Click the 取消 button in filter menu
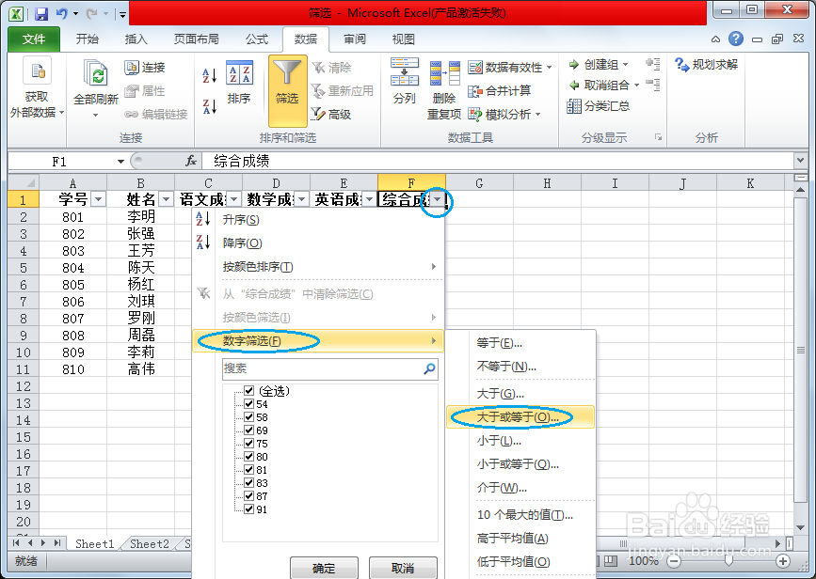This screenshot has height=579, width=816. [x=403, y=568]
